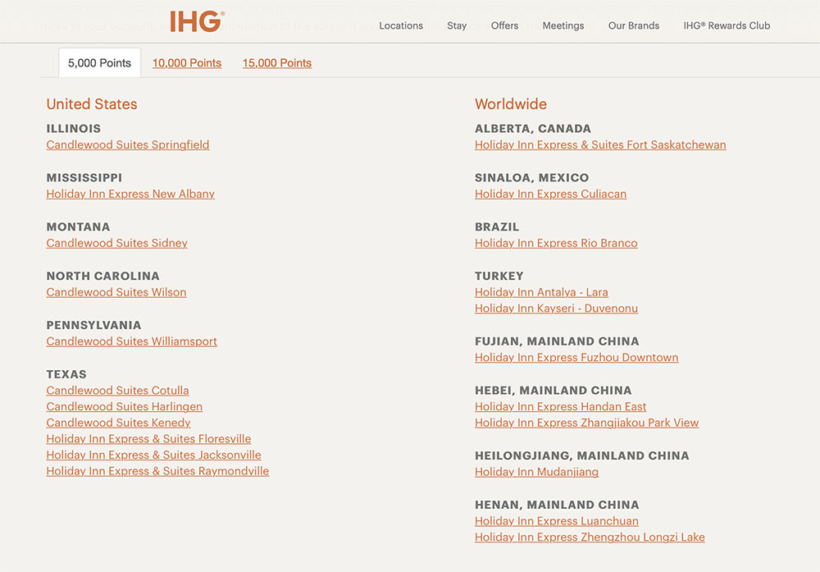The width and height of the screenshot is (820, 572).
Task: Open Holiday Inn Antalya - Lara link
Action: pos(541,292)
